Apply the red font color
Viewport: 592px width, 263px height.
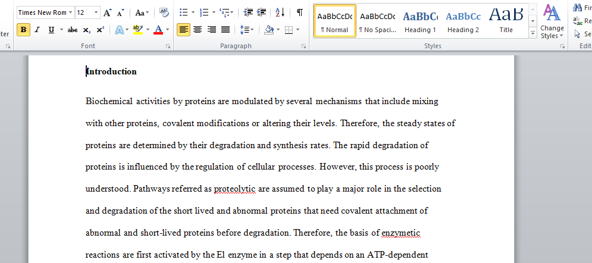158,30
